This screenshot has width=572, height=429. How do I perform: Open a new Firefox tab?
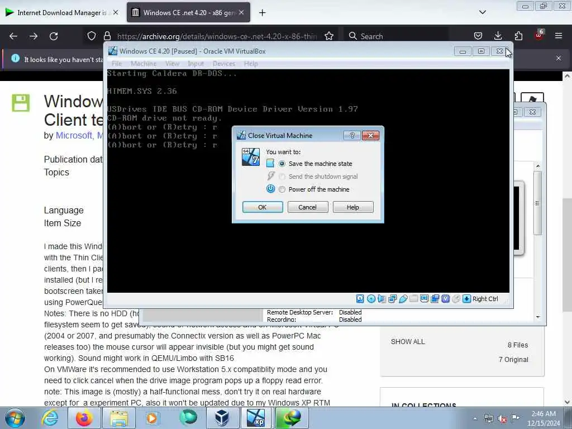pos(263,13)
